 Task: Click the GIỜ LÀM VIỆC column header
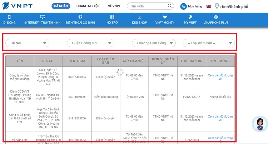click(x=134, y=61)
